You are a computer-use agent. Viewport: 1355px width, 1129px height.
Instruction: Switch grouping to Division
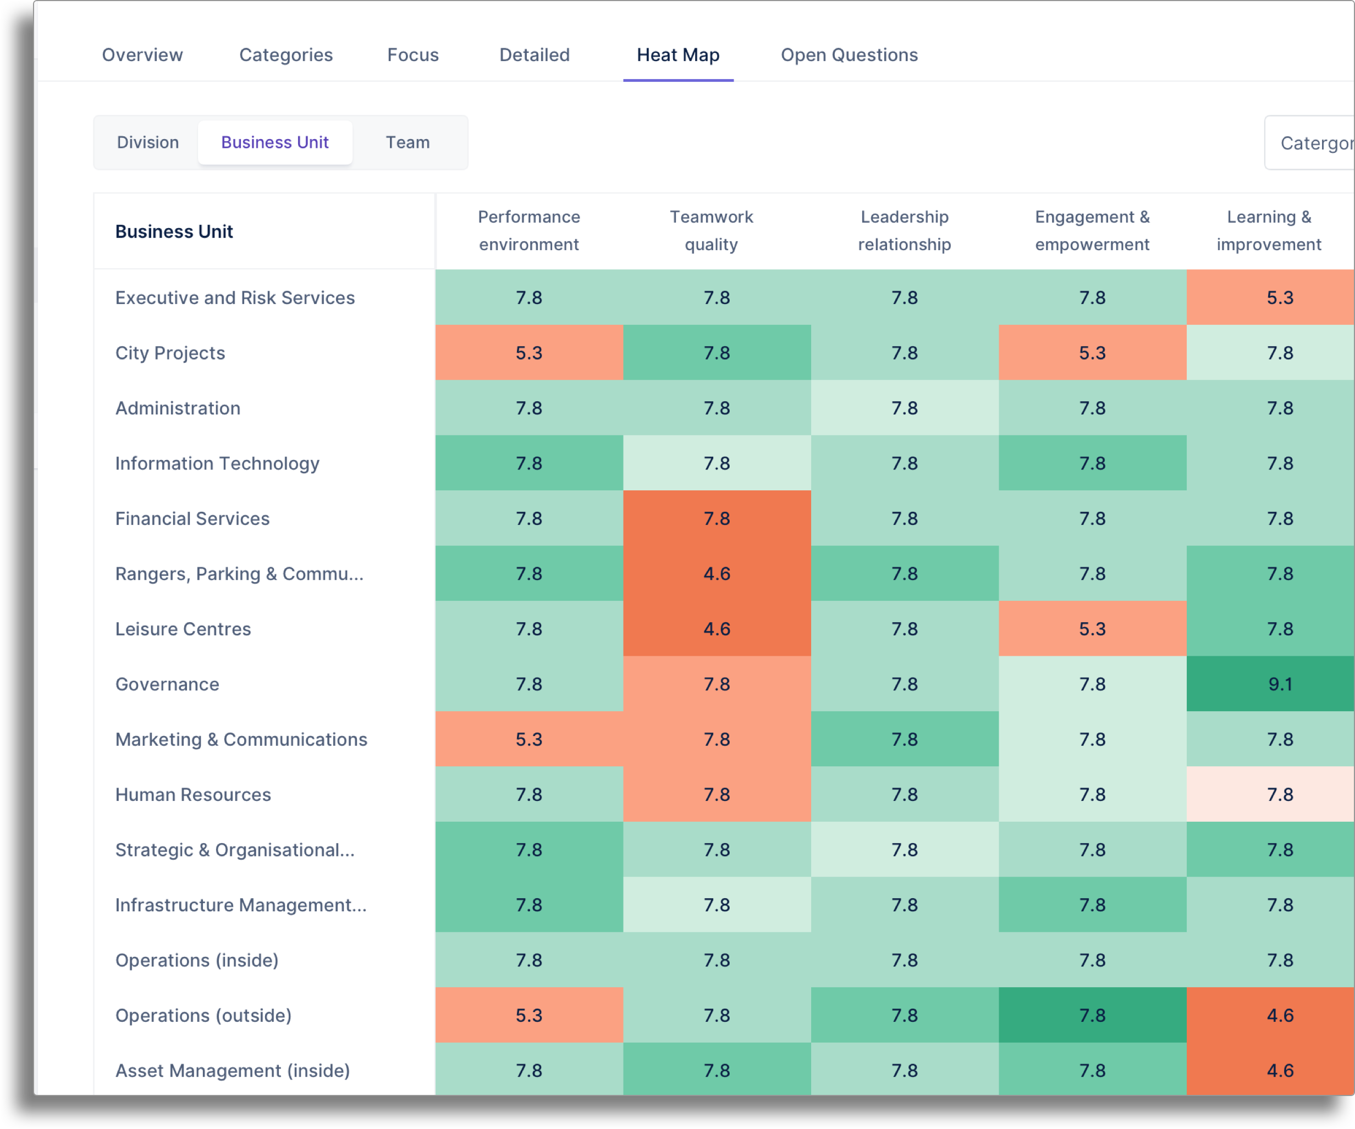tap(148, 142)
